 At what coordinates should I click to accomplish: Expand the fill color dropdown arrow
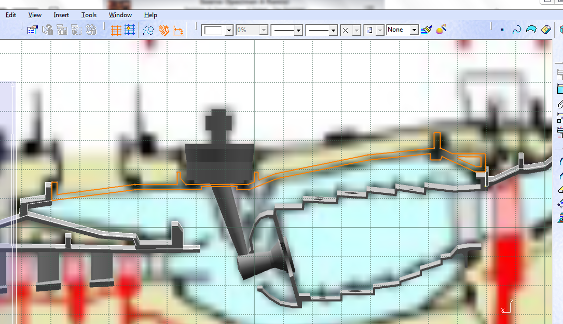[229, 30]
